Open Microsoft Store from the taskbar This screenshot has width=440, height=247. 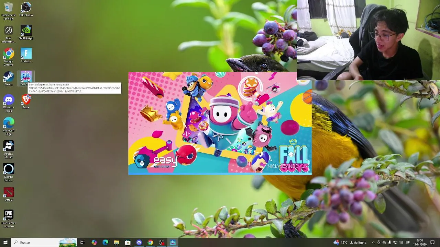(x=128, y=243)
